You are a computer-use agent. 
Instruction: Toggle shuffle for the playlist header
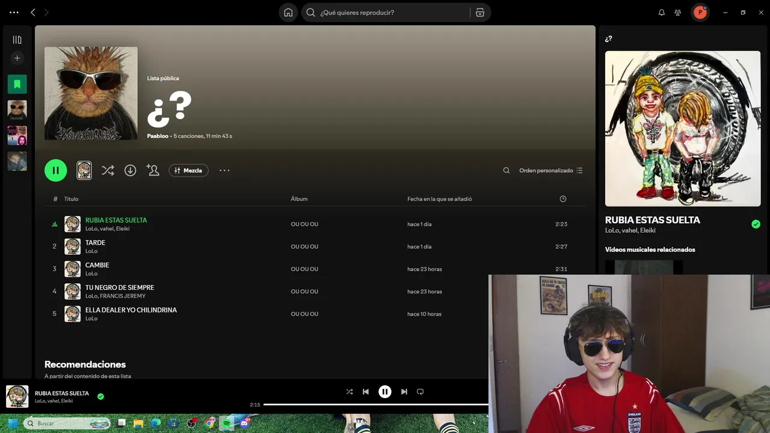pos(108,170)
